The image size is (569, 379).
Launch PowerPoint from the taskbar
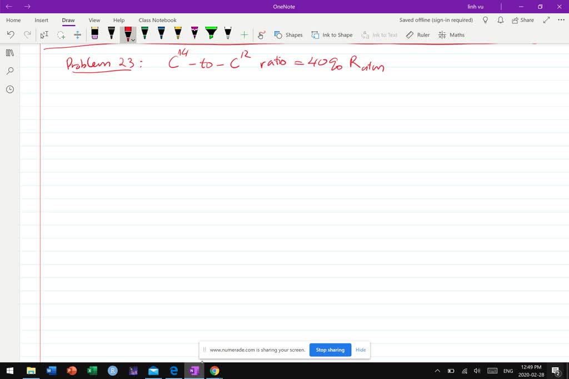(72, 371)
